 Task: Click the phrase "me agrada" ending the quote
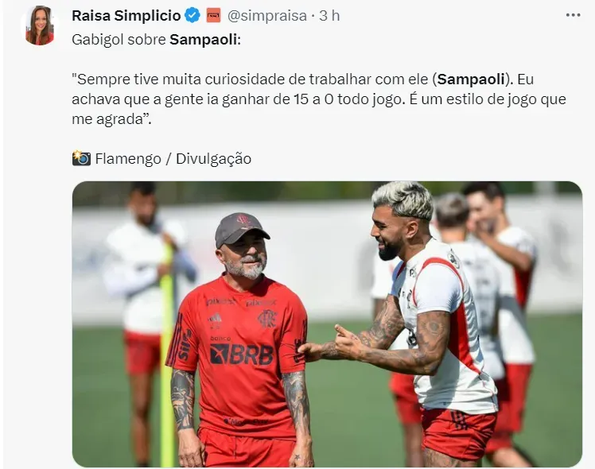click(x=107, y=119)
